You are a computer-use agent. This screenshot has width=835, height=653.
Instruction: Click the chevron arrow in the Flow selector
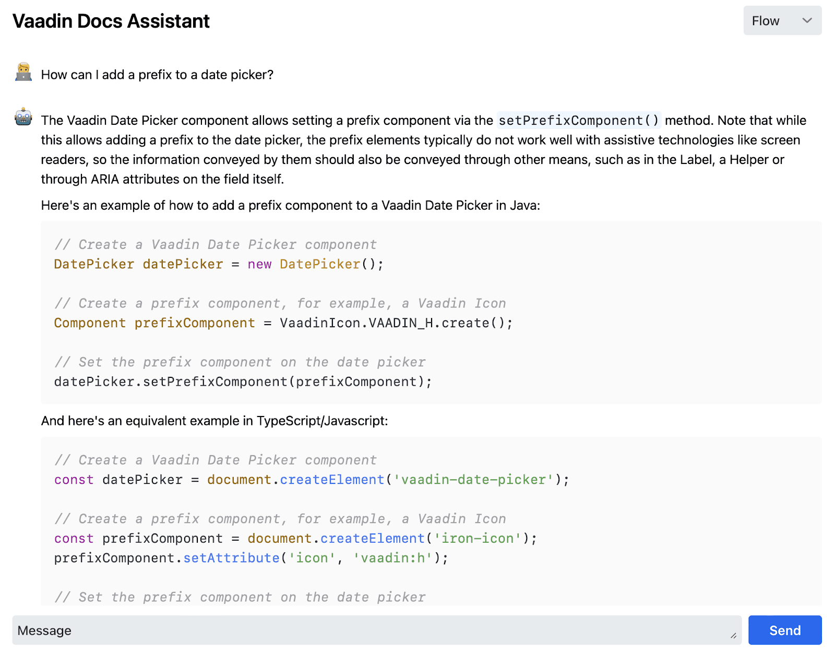tap(807, 21)
